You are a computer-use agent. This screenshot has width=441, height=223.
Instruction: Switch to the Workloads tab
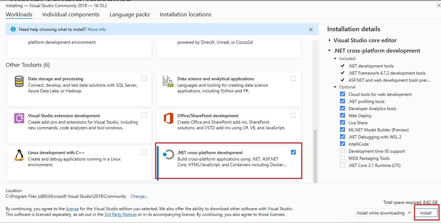(19, 15)
